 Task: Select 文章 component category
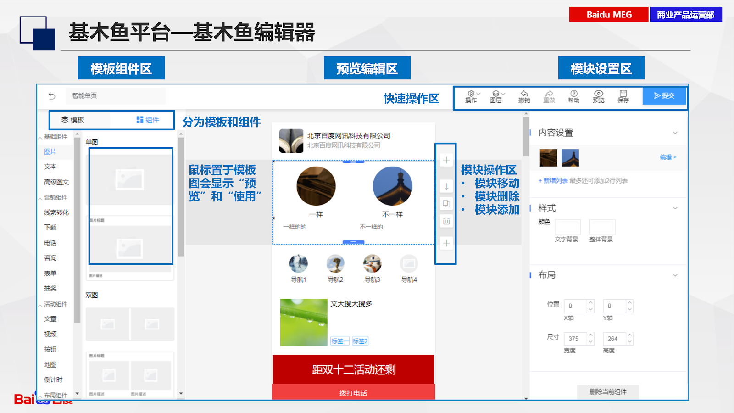tap(50, 319)
